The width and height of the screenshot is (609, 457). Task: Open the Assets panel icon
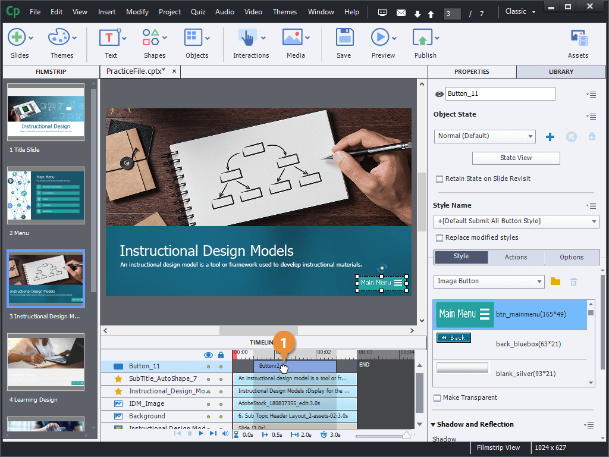tap(578, 38)
